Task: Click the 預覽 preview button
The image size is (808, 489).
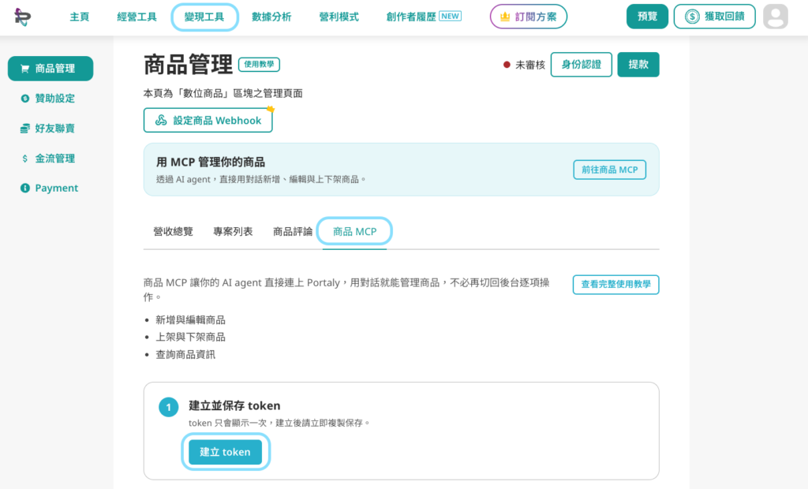Action: click(x=647, y=17)
